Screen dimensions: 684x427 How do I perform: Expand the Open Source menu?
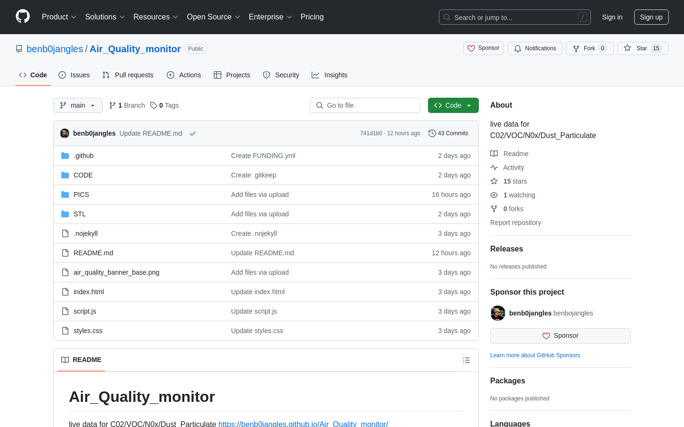point(214,17)
